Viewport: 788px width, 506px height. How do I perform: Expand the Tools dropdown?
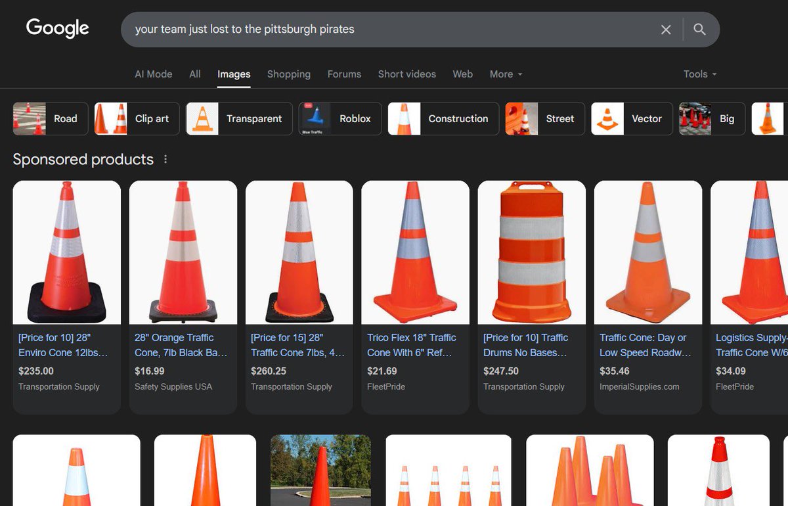click(700, 74)
